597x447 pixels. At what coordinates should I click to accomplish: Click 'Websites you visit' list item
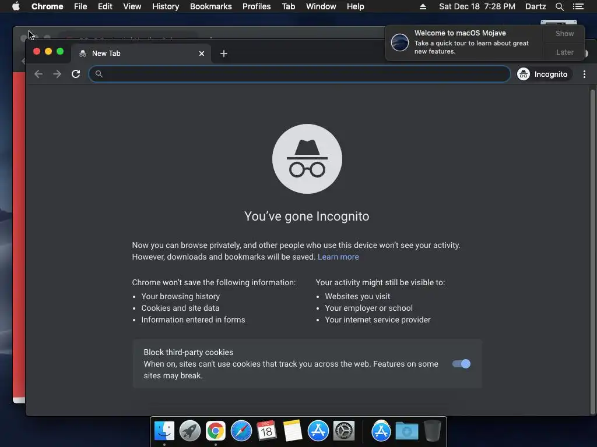(357, 296)
